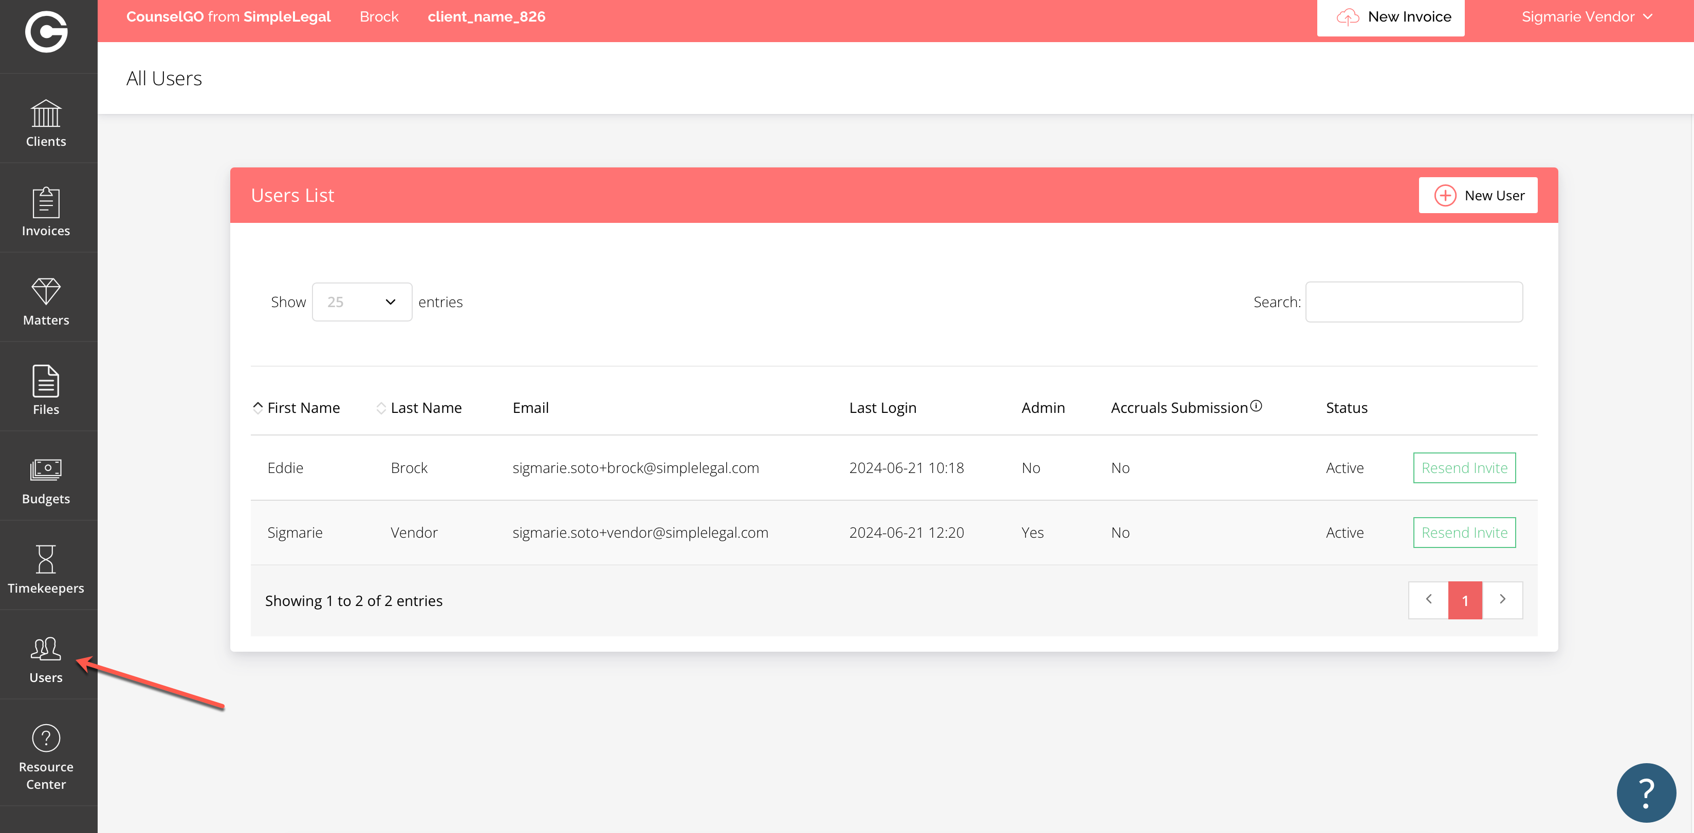
Task: Open the Resource Center help icon
Action: click(46, 755)
